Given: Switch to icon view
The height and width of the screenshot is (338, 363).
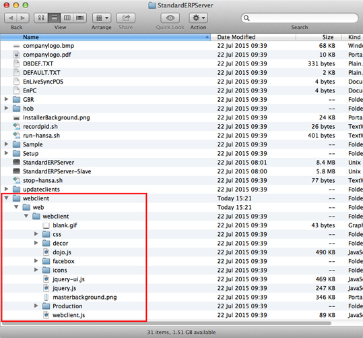Looking at the screenshot, I should [41, 18].
